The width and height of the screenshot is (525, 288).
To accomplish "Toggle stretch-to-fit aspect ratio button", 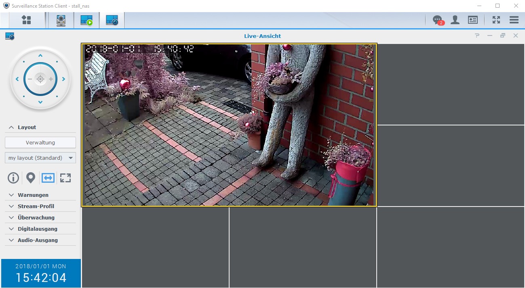I will (x=48, y=177).
